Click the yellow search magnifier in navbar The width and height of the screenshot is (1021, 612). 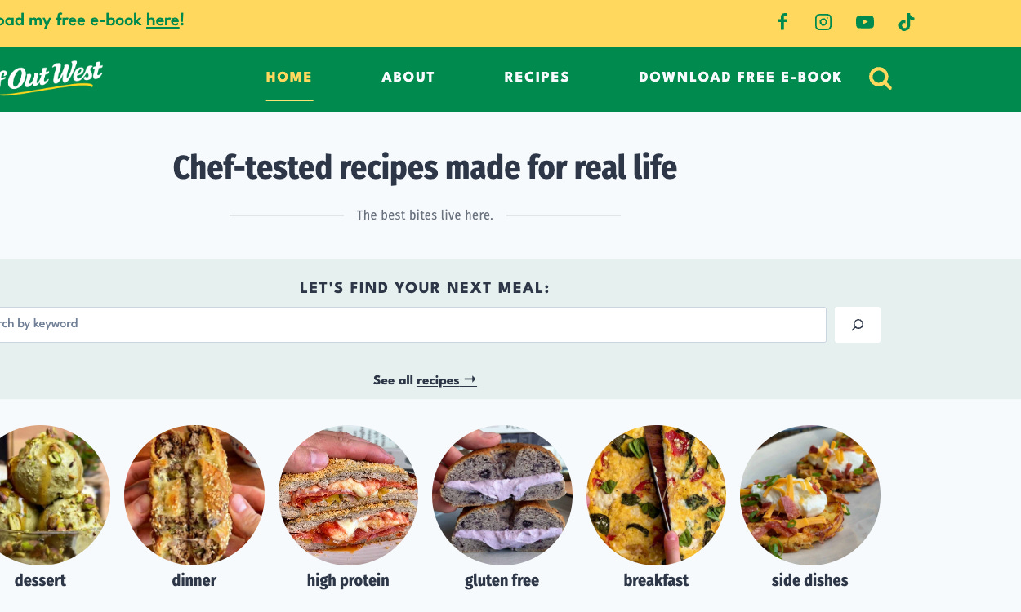(881, 78)
